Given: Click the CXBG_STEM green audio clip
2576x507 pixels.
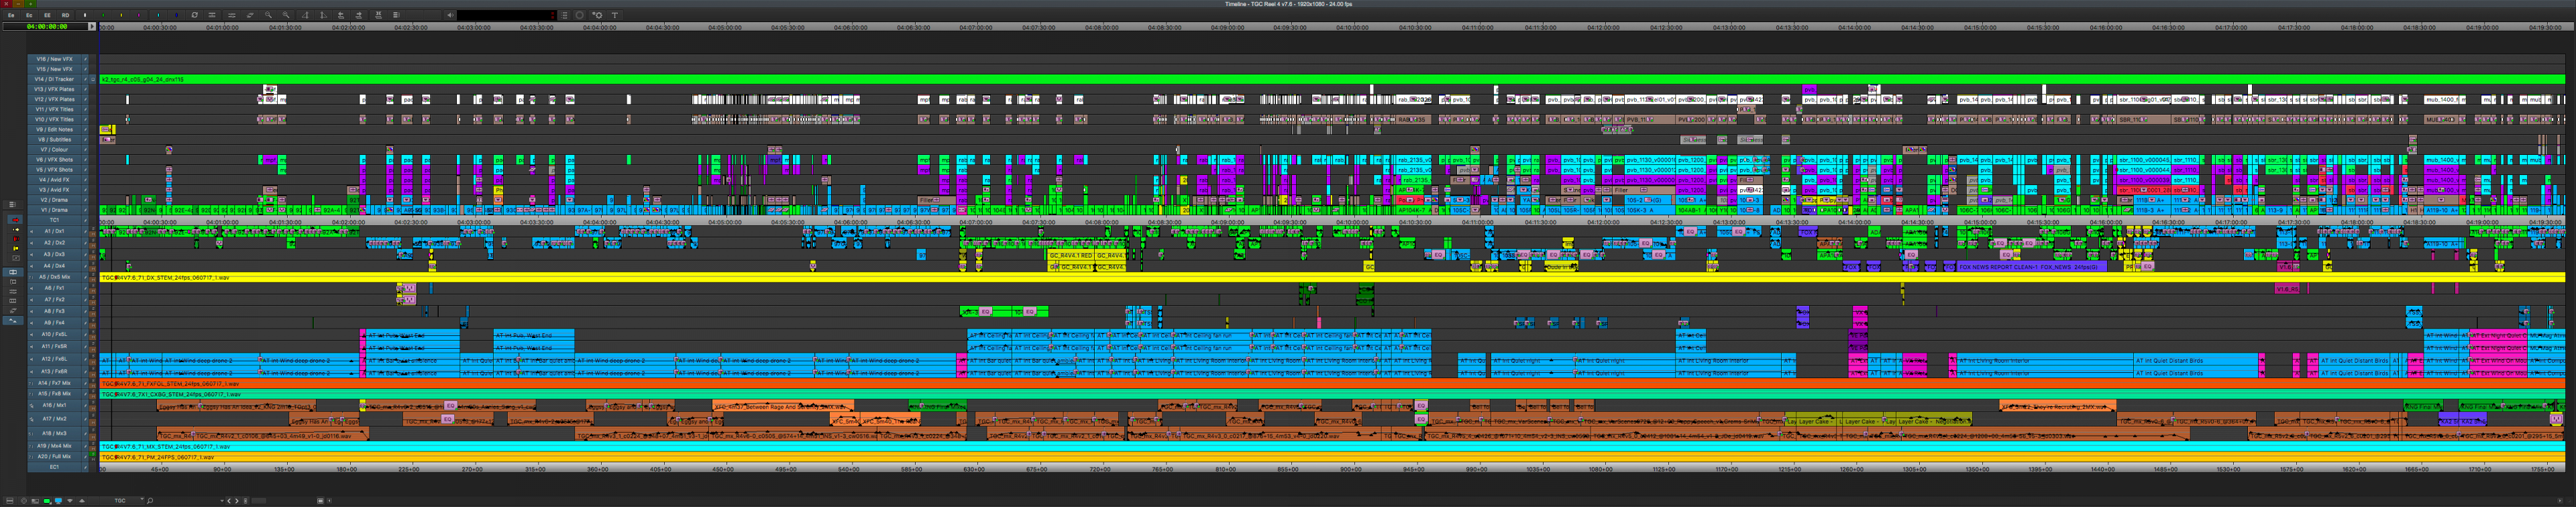Looking at the screenshot, I should [x=1331, y=394].
